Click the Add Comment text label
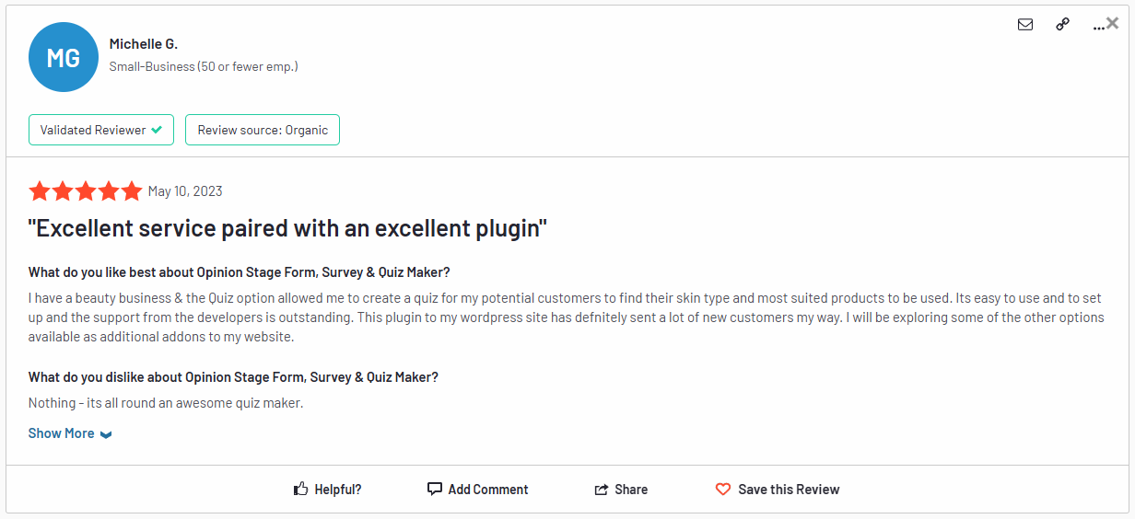The width and height of the screenshot is (1135, 519). click(x=488, y=490)
